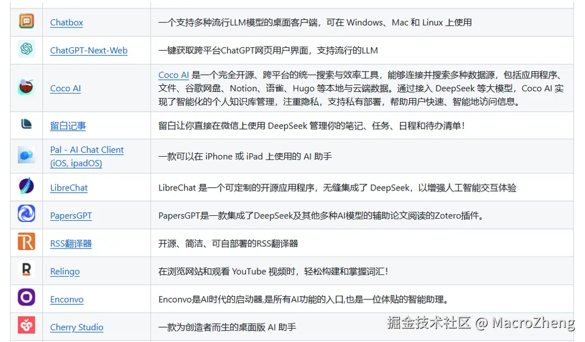This screenshot has height=342, width=585.
Task: Open the ChatGPT-Next-Web link
Action: pos(89,51)
